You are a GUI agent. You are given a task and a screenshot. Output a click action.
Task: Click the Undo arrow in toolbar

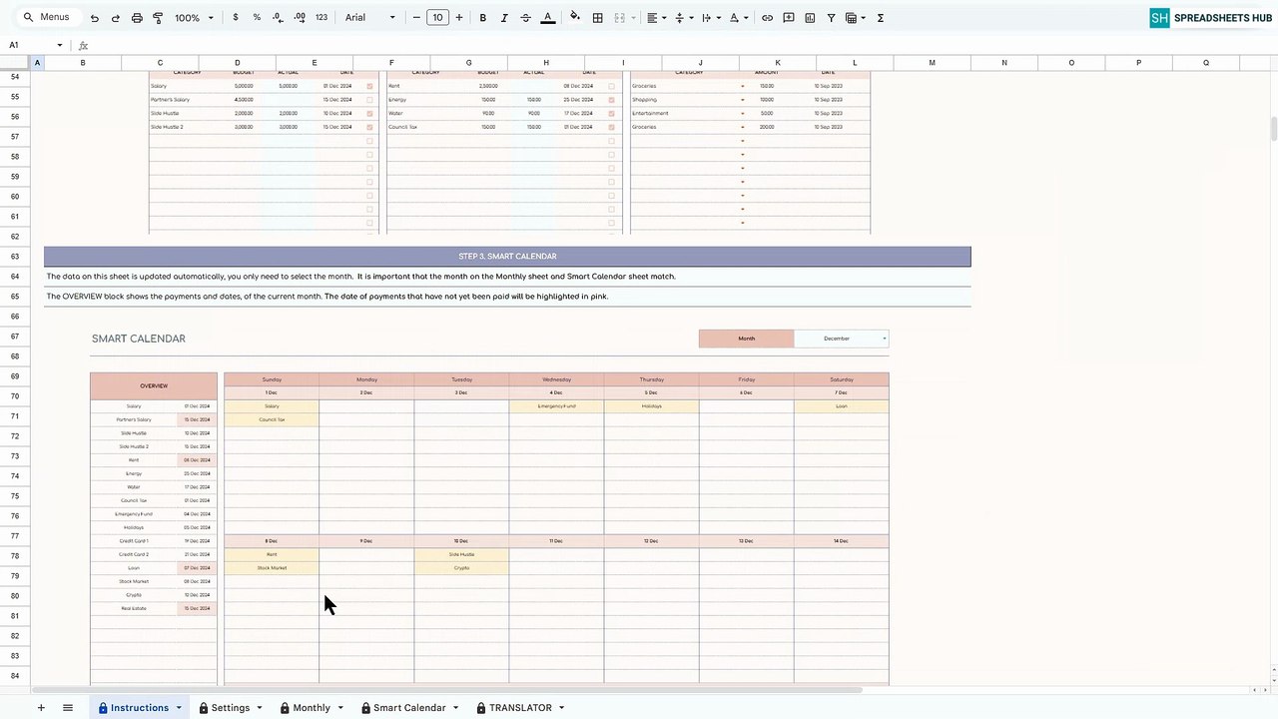point(94,18)
